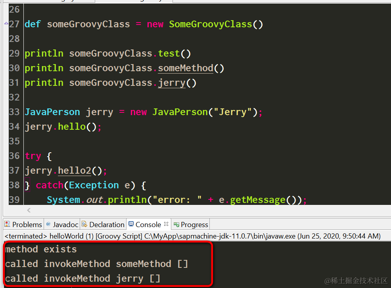Click the Progress tab icon
This screenshot has width=391, height=288.
pos(176,225)
